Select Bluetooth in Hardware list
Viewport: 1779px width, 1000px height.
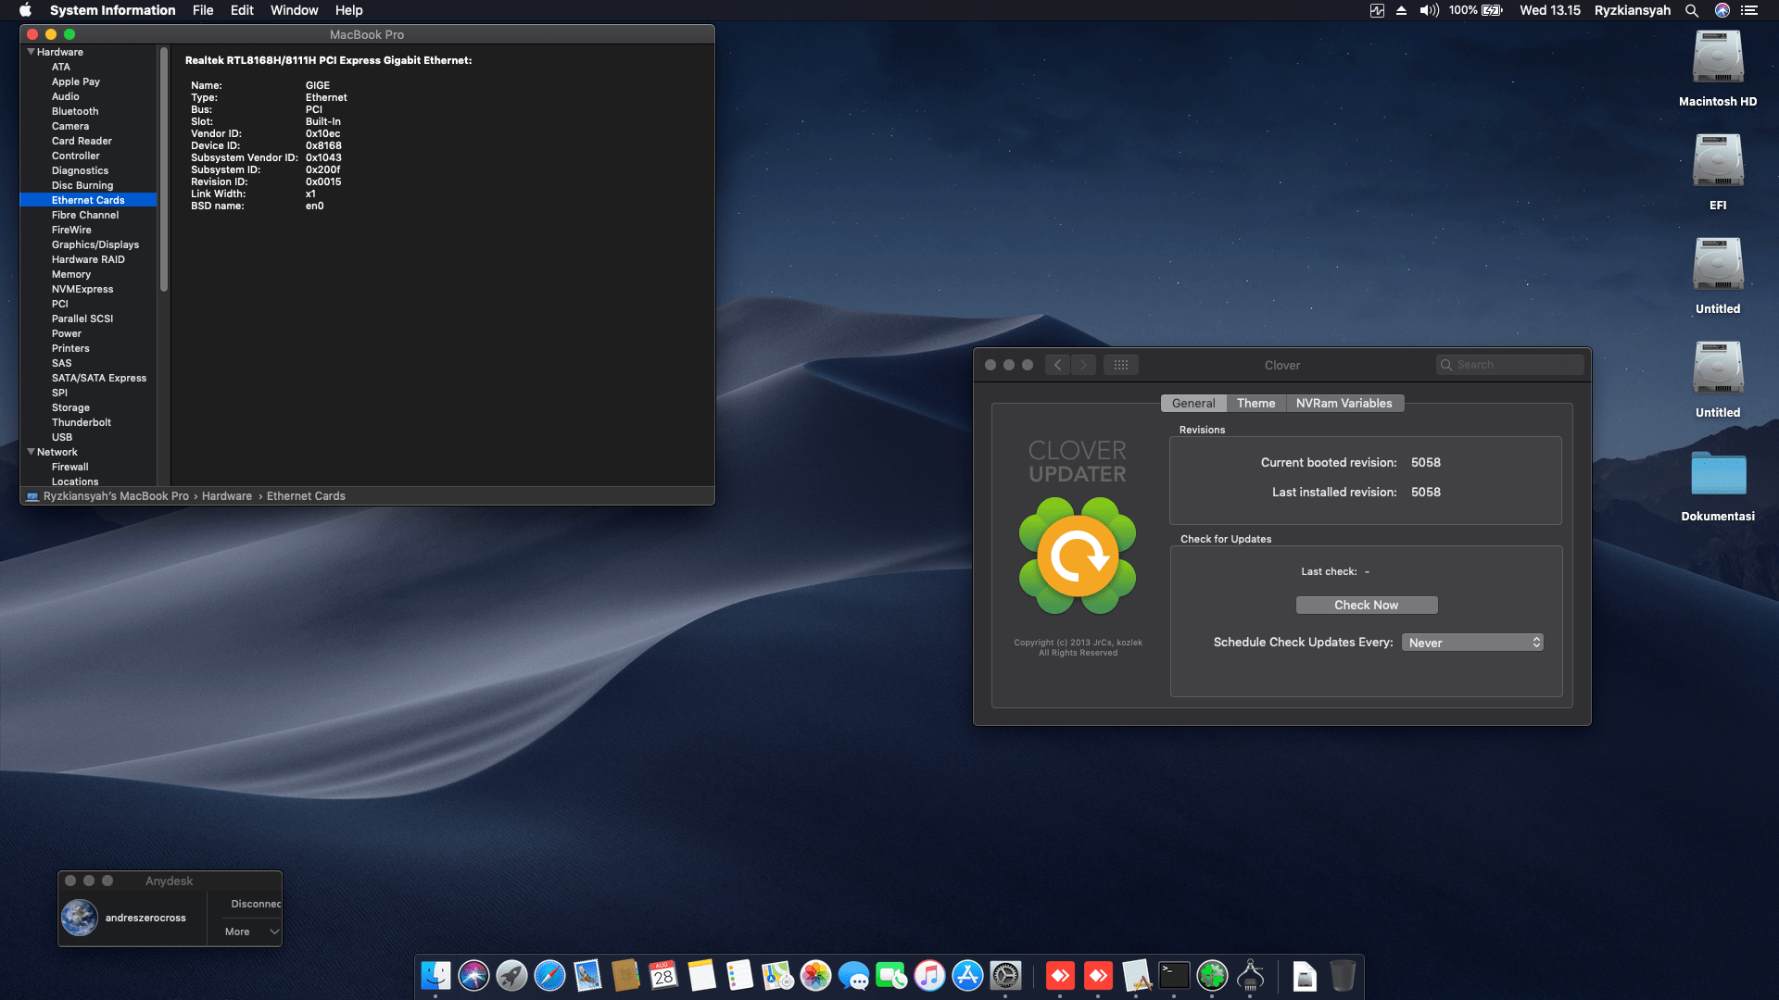74,111
